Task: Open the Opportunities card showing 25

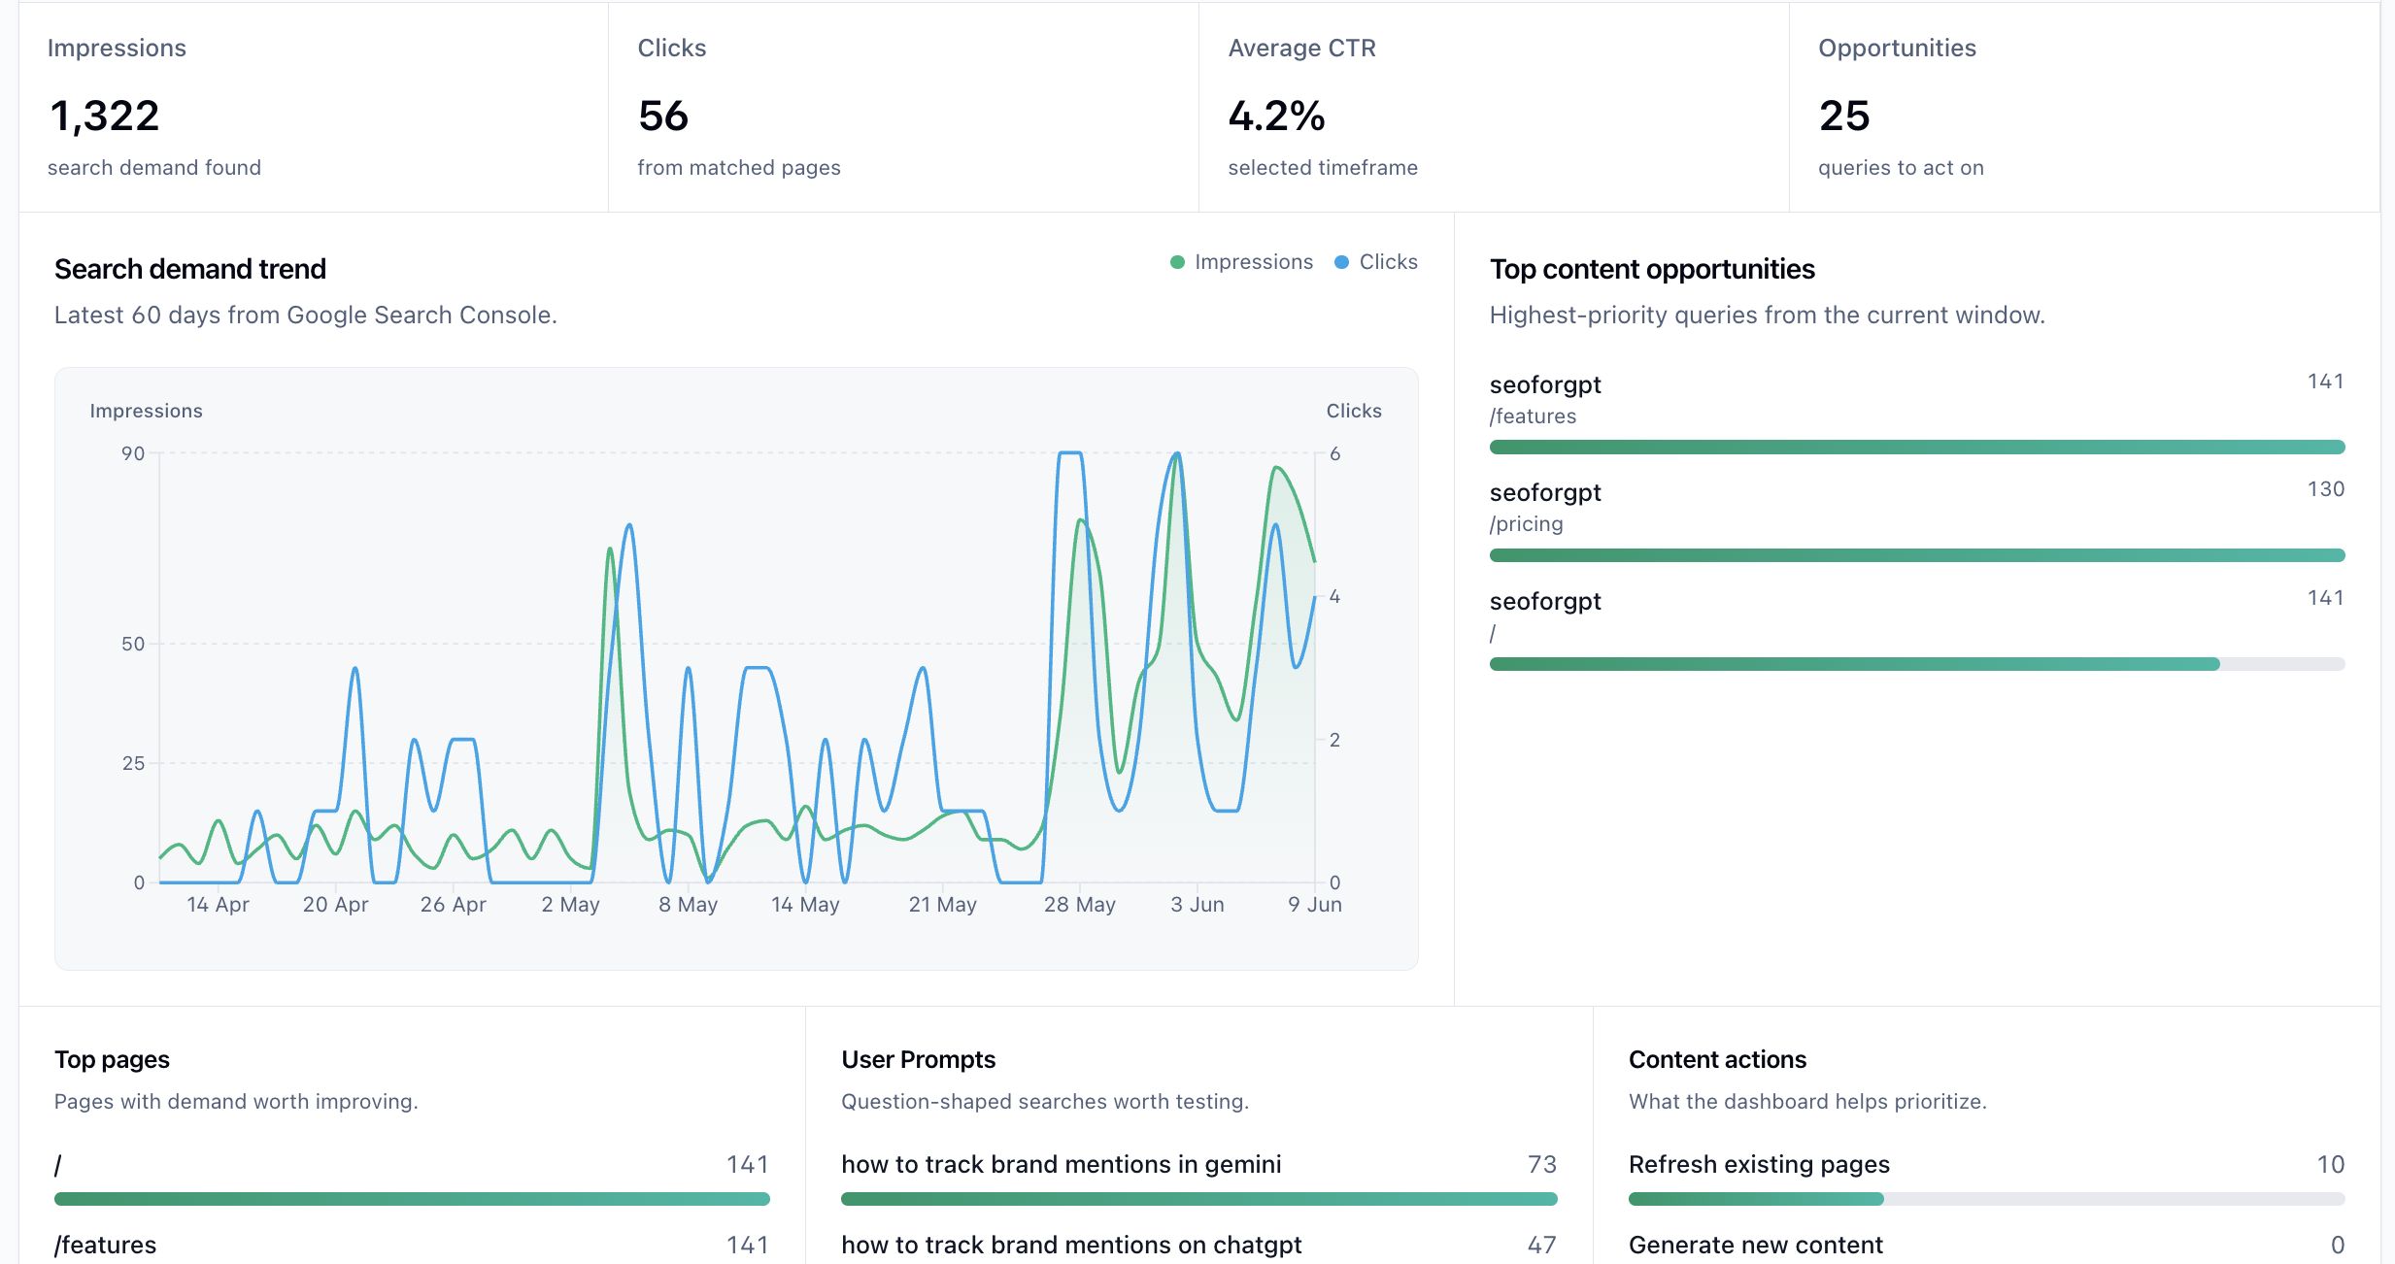Action: click(2084, 107)
